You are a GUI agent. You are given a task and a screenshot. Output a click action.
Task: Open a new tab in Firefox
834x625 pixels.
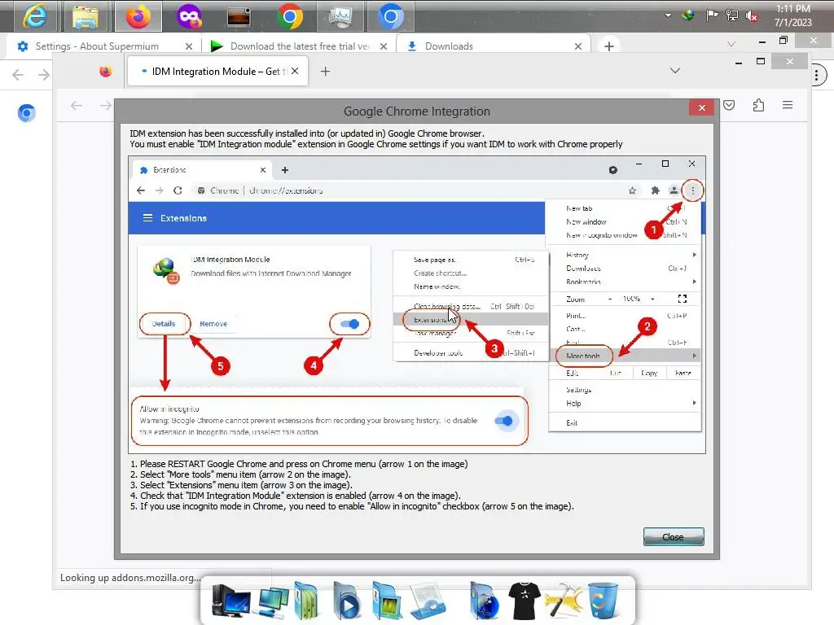pyautogui.click(x=325, y=72)
